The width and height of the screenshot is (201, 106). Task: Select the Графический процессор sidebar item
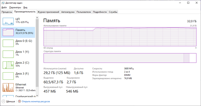coord(18,96)
